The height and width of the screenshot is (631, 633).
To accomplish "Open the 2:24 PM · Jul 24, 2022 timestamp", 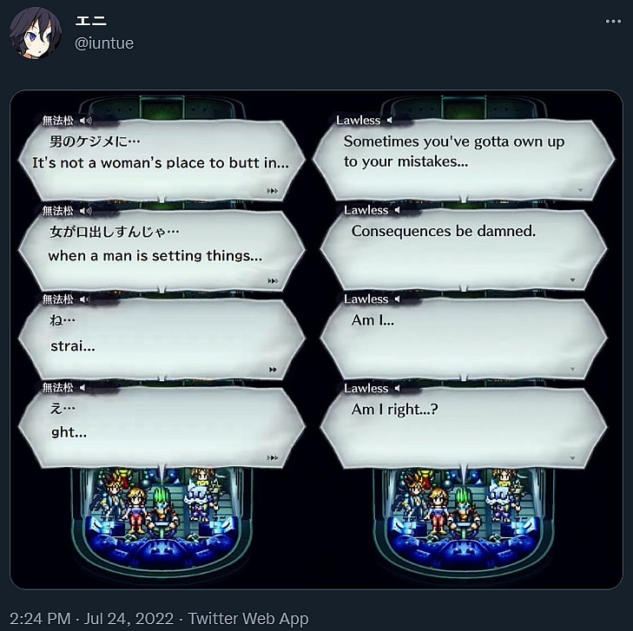I will [92, 619].
